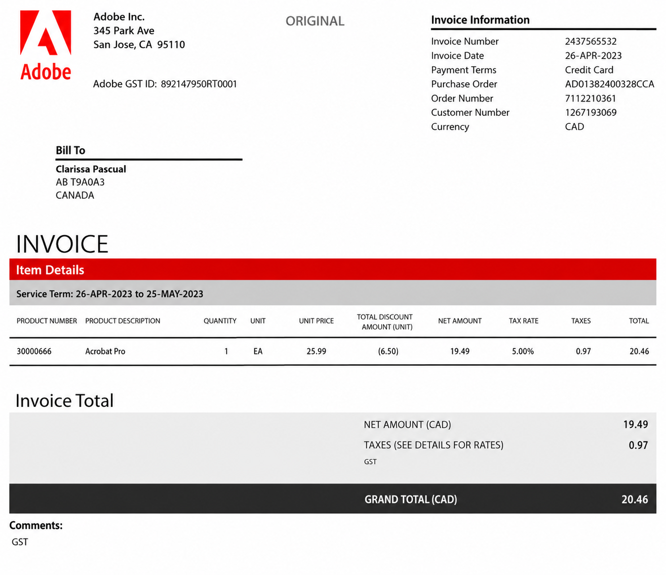666x575 pixels.
Task: Click purchase order AD01382400328CCA
Action: (x=609, y=84)
